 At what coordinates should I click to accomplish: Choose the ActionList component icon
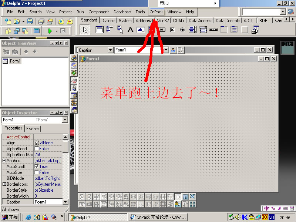click(x=255, y=30)
